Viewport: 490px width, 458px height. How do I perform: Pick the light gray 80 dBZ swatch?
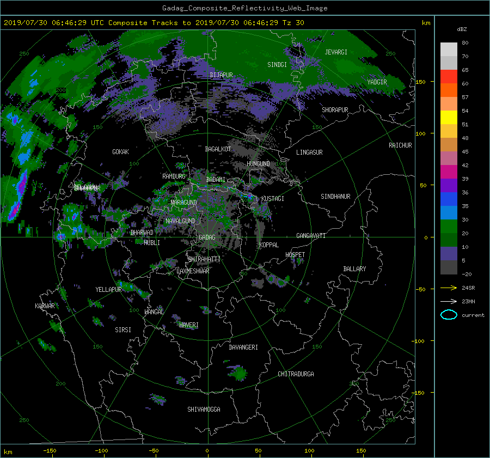click(x=449, y=50)
